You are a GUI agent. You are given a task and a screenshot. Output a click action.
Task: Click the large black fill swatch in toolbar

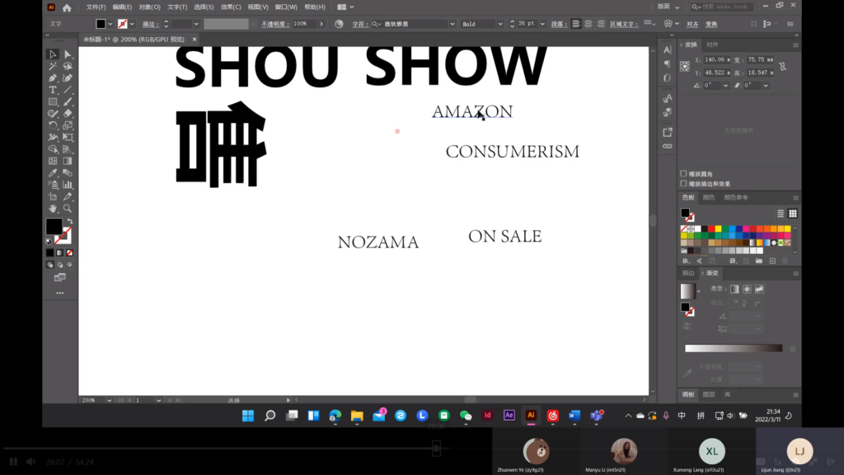[54, 227]
